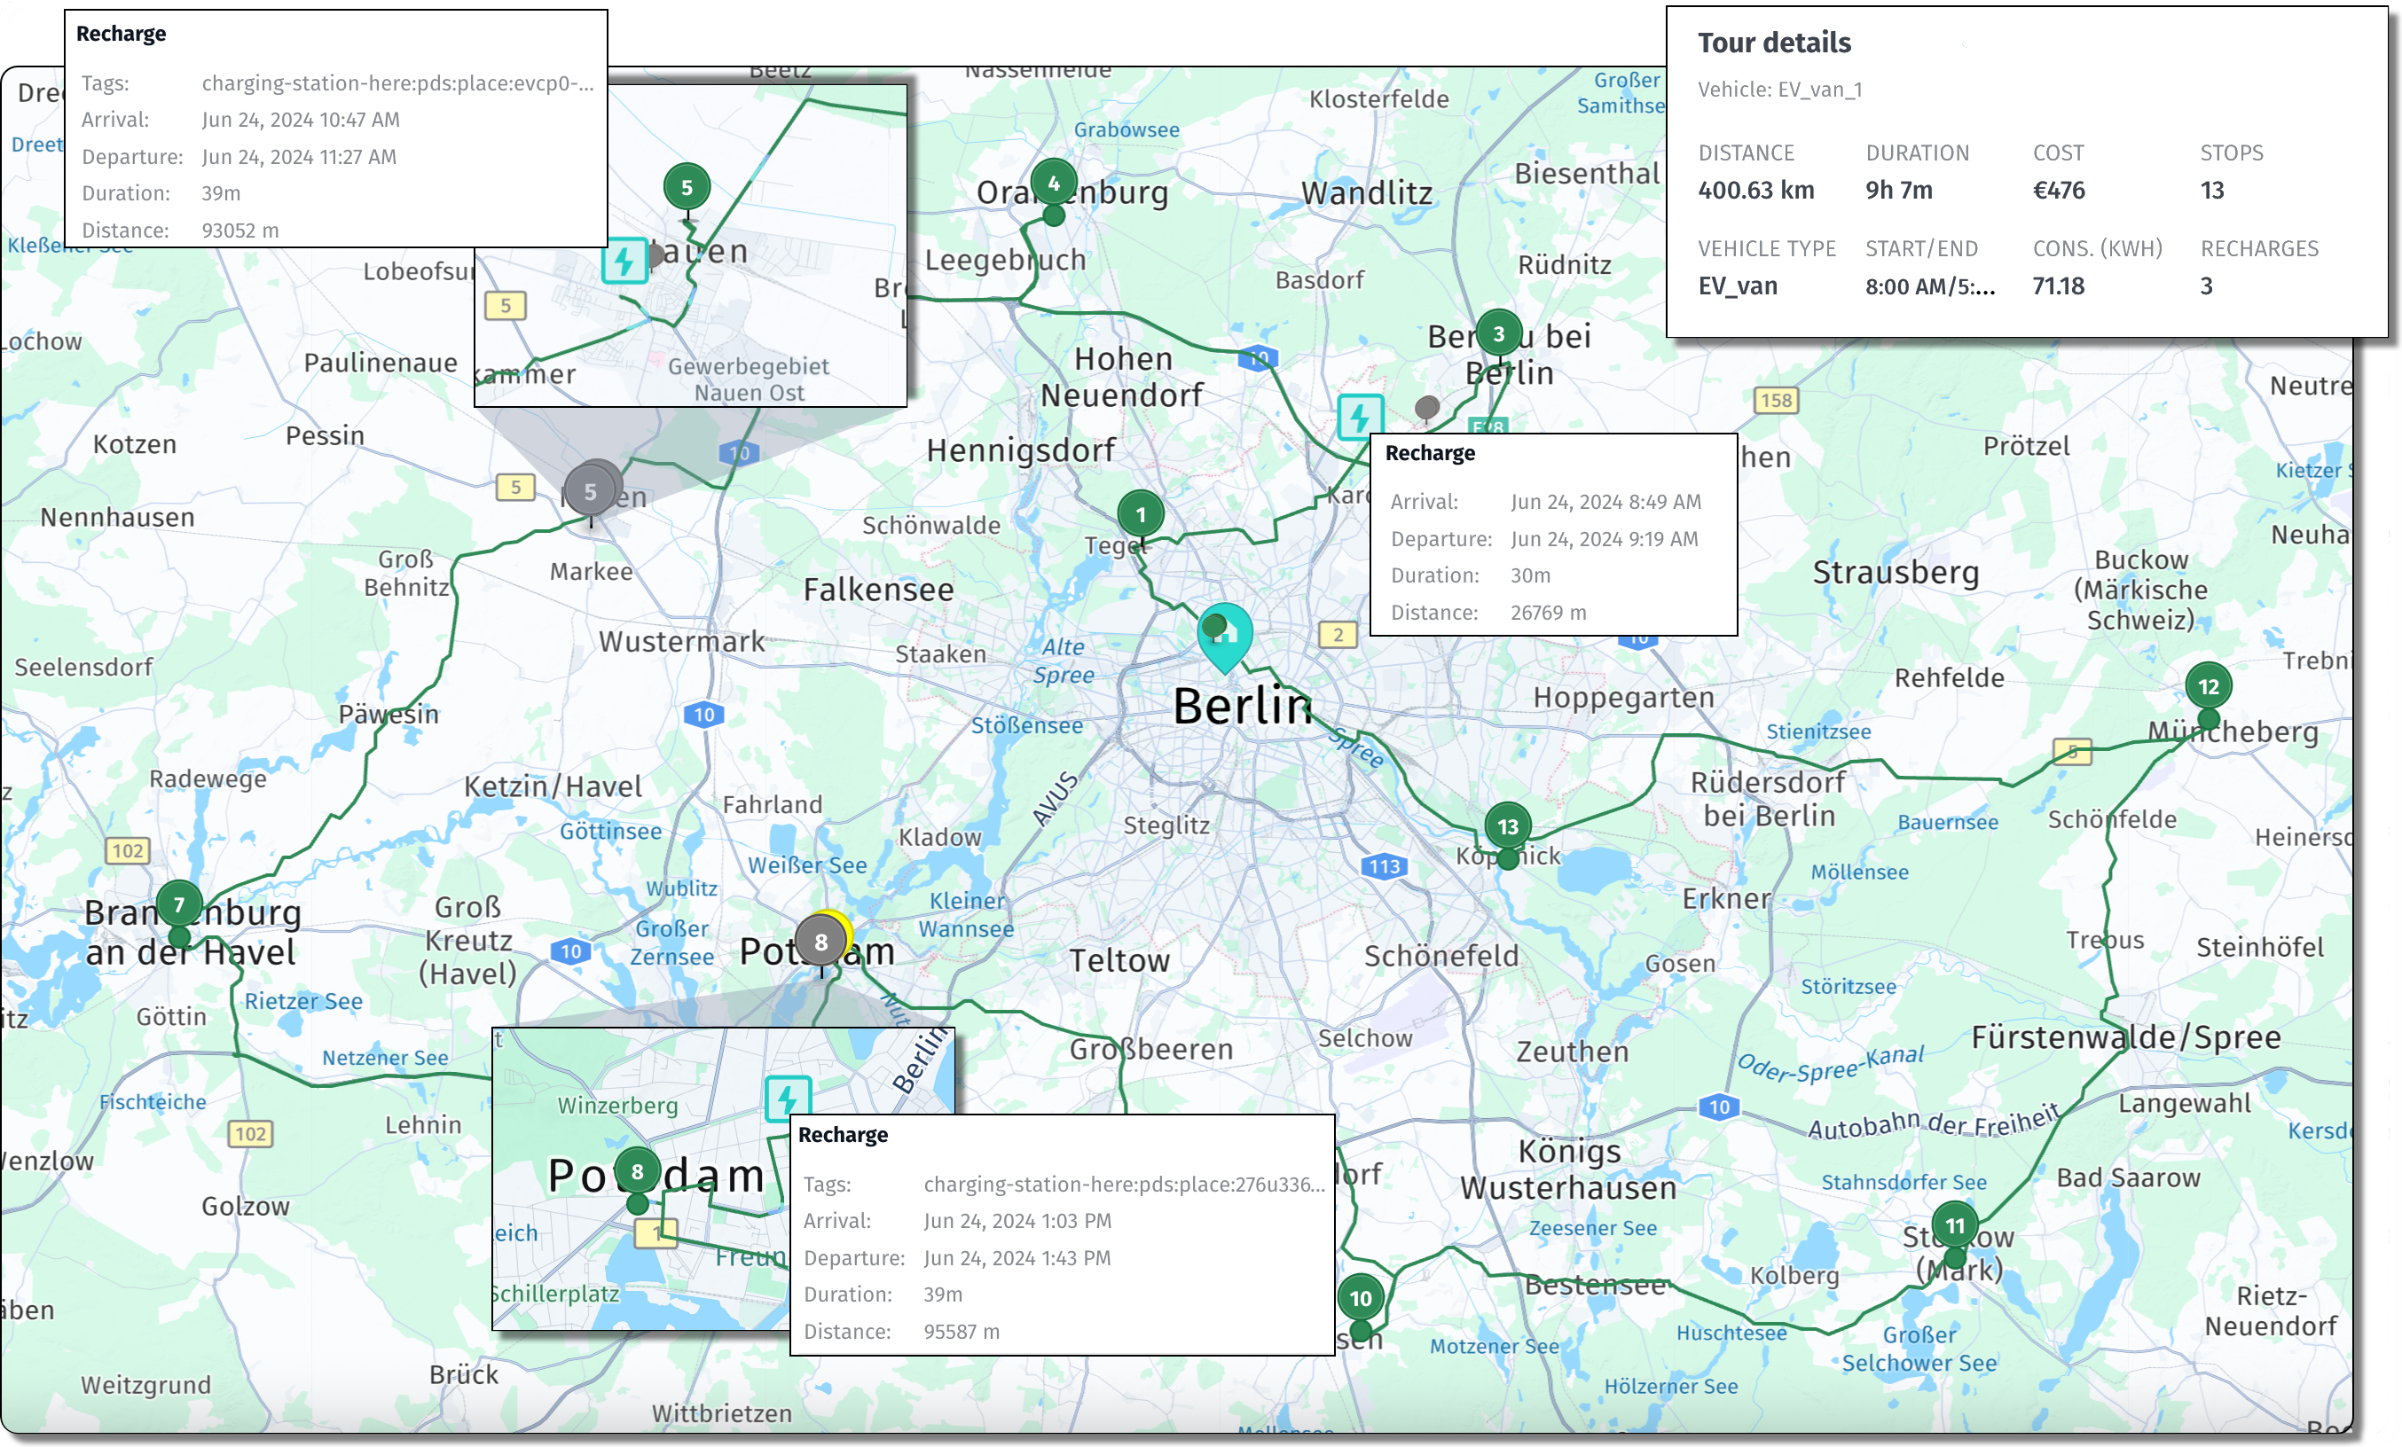
Task: Click distance value 26769 m
Action: [1548, 613]
